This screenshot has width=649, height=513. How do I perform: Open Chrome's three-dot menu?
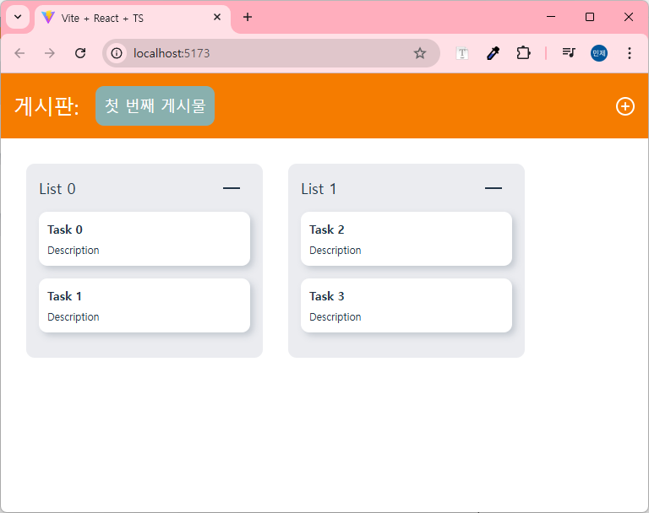tap(629, 53)
